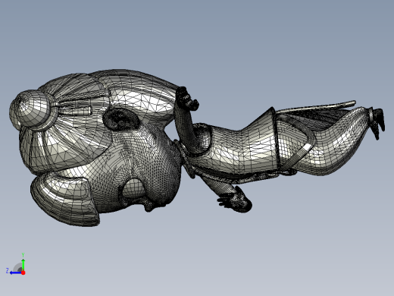Select the ear of the character model
394x296 pixels.
click(x=121, y=119)
